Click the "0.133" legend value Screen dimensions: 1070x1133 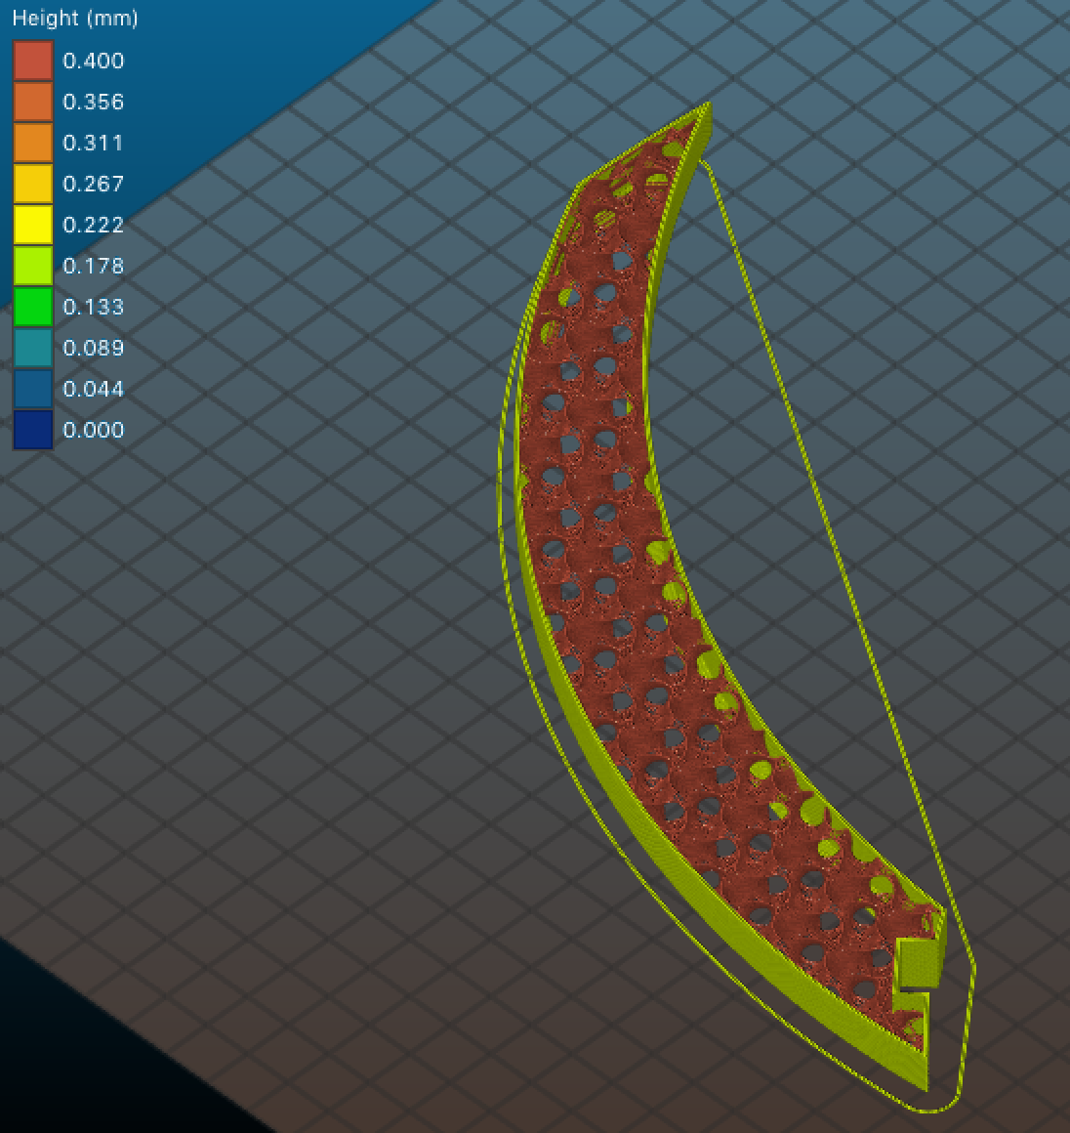[93, 307]
